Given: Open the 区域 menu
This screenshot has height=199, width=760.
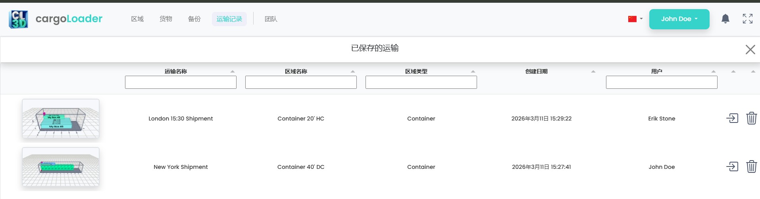Looking at the screenshot, I should point(137,19).
